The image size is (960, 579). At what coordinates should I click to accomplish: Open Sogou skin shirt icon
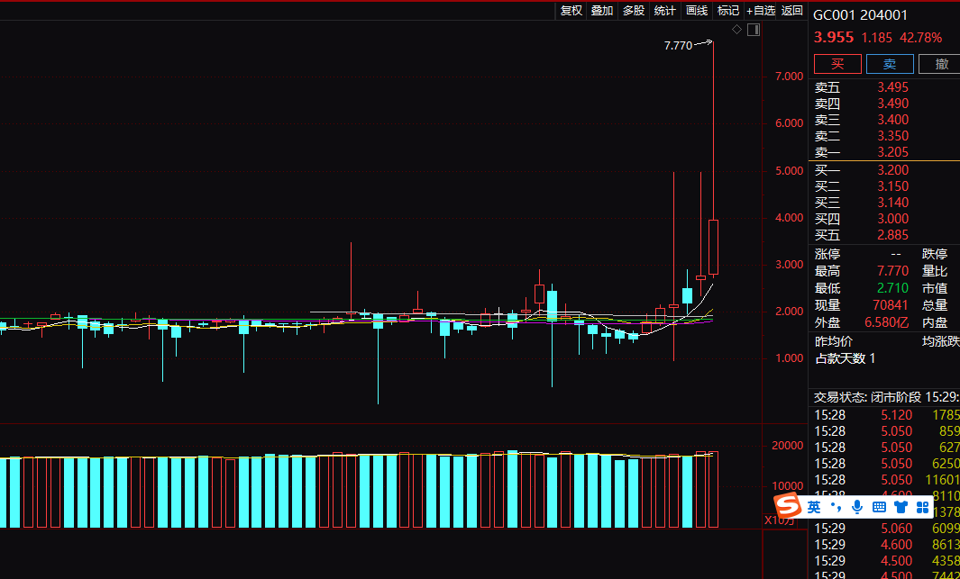click(901, 508)
